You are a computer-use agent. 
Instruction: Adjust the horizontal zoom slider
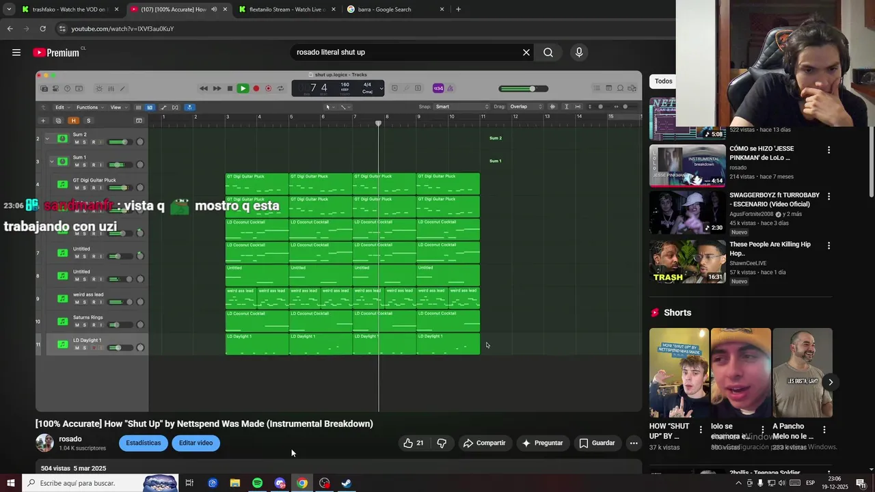627,107
